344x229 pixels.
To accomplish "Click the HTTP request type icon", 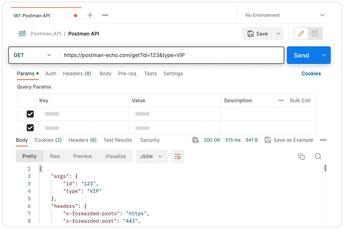I will 22,34.
